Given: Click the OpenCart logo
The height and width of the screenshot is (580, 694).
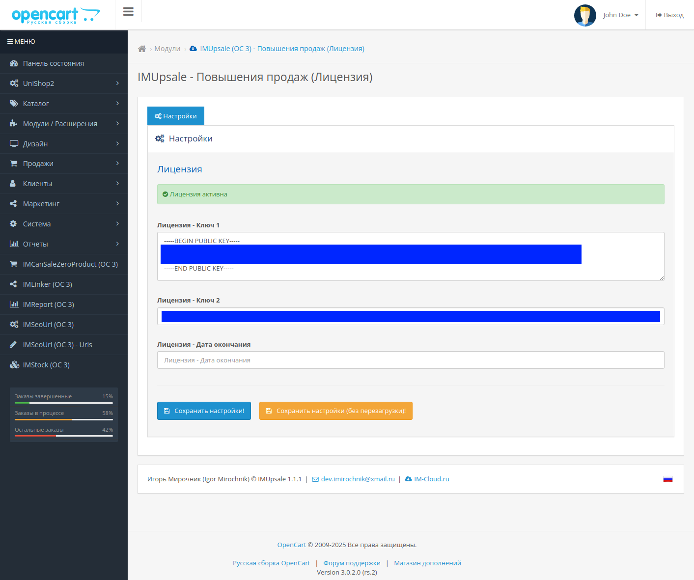Looking at the screenshot, I should click(x=56, y=15).
